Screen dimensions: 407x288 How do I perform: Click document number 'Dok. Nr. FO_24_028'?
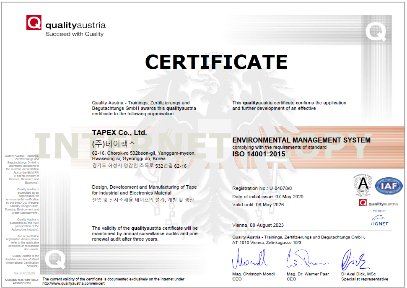(24, 273)
